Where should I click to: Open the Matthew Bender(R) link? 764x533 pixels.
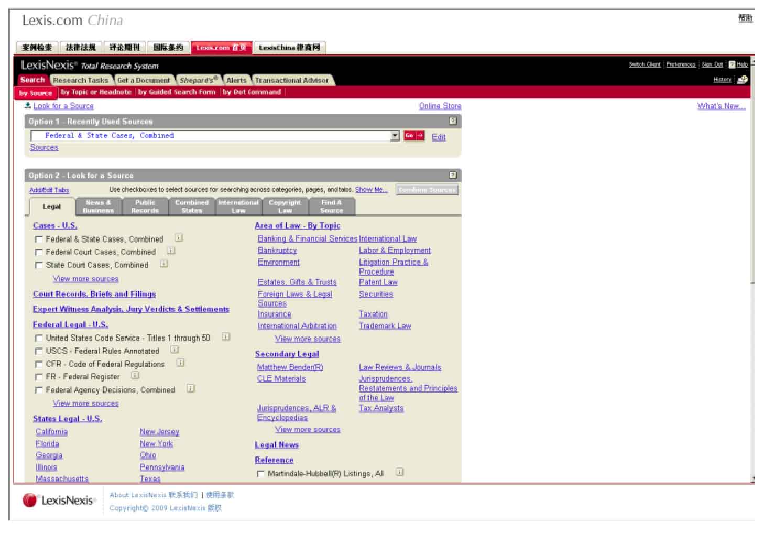click(x=290, y=367)
